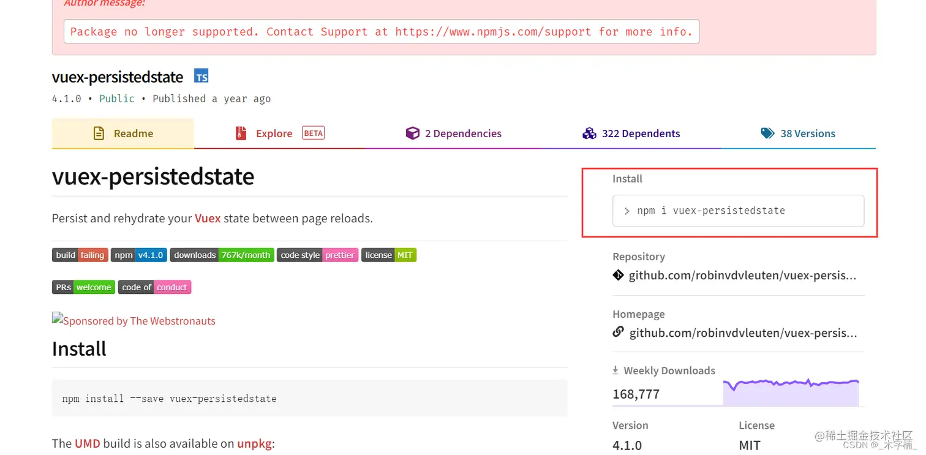Image resolution: width=926 pixels, height=455 pixels.
Task: Switch to the Explore BETA tab
Action: pos(280,133)
